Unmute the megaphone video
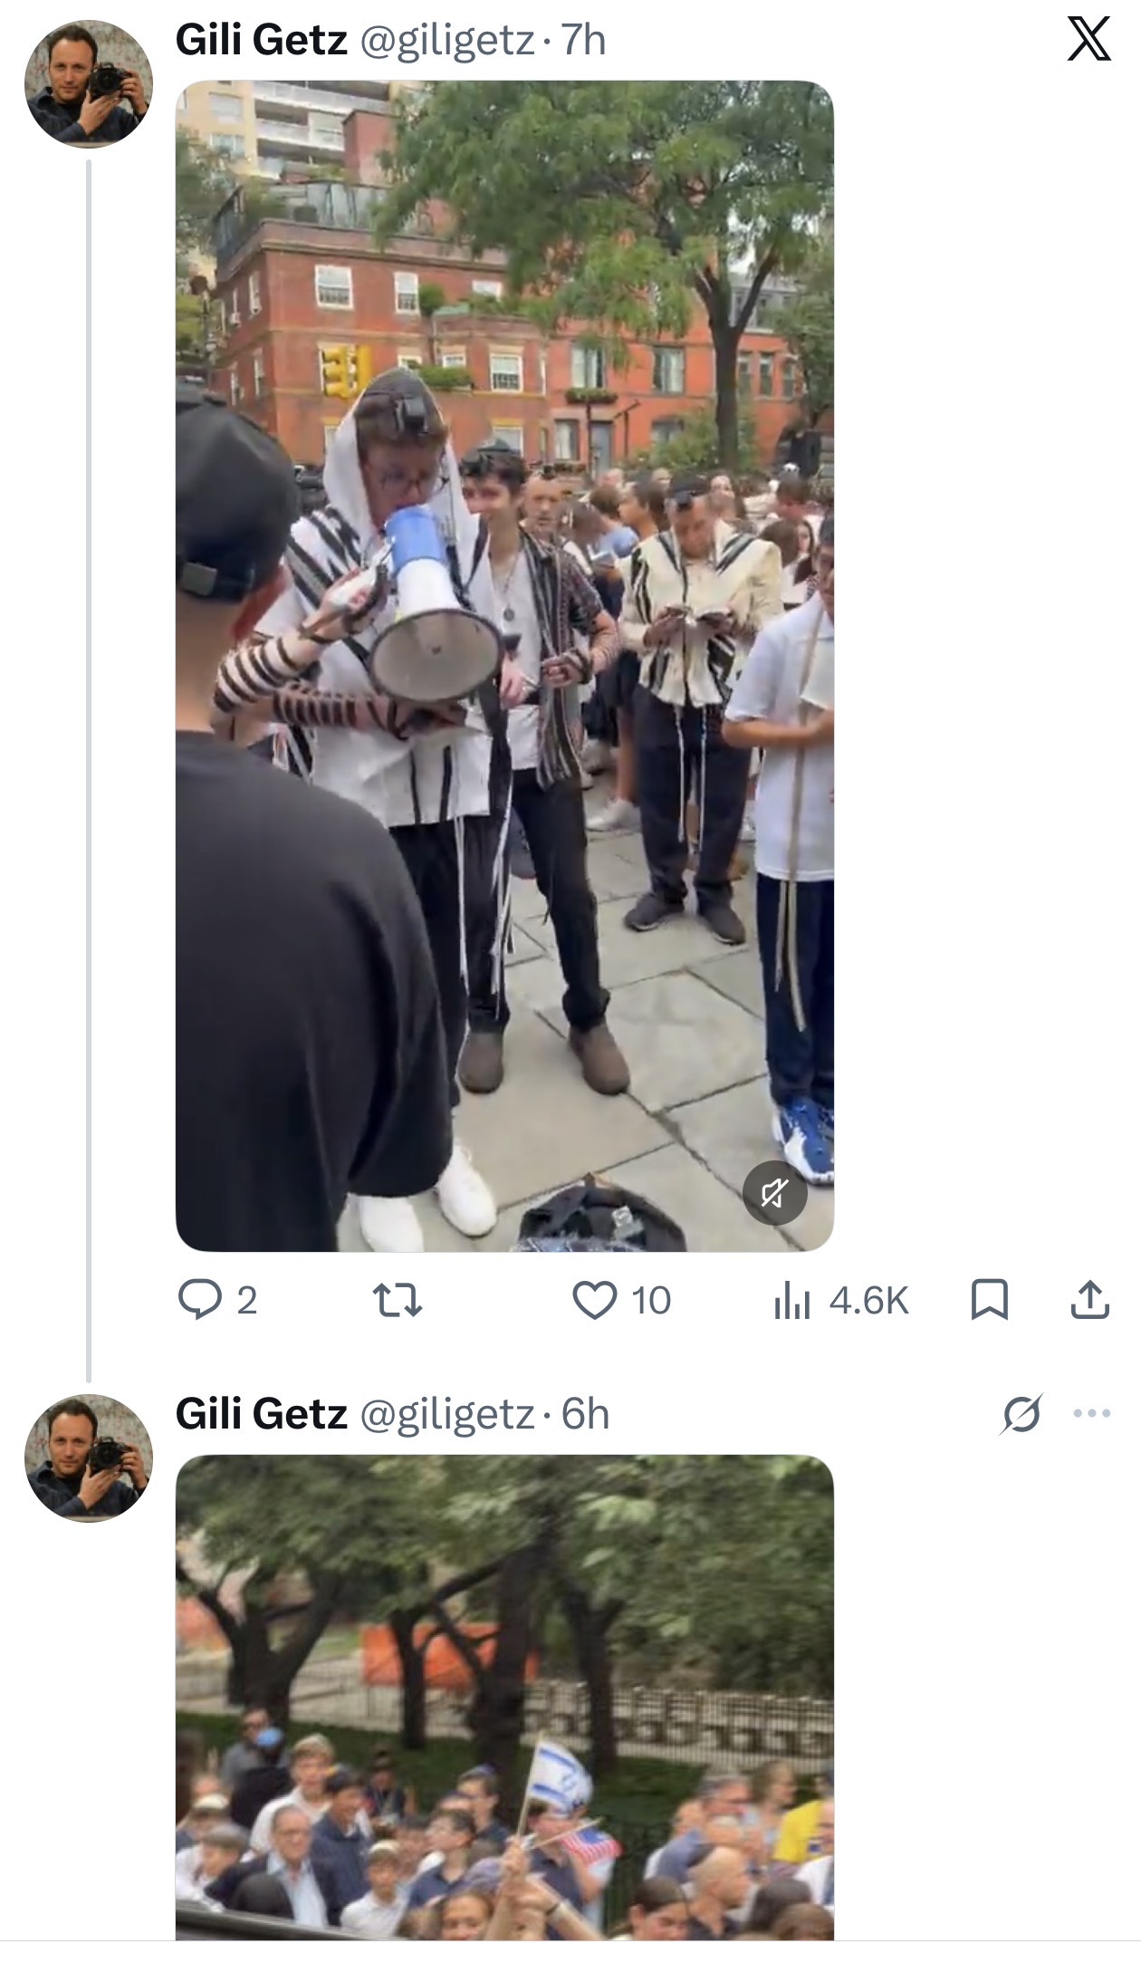 tap(774, 1194)
